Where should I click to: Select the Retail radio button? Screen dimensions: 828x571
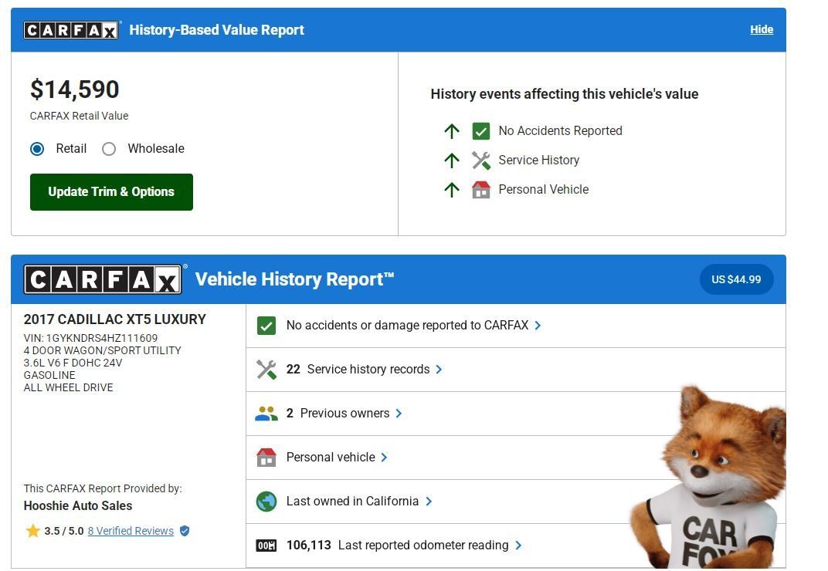click(37, 149)
